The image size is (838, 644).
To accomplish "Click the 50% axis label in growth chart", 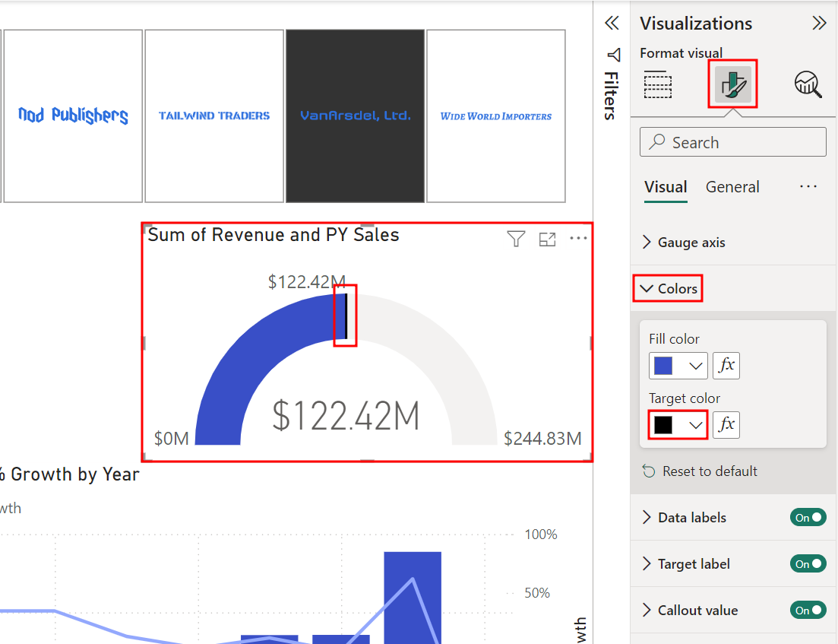I will pyautogui.click(x=537, y=592).
